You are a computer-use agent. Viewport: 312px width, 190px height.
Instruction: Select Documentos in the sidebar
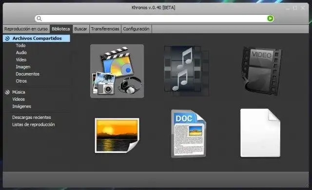[28, 74]
